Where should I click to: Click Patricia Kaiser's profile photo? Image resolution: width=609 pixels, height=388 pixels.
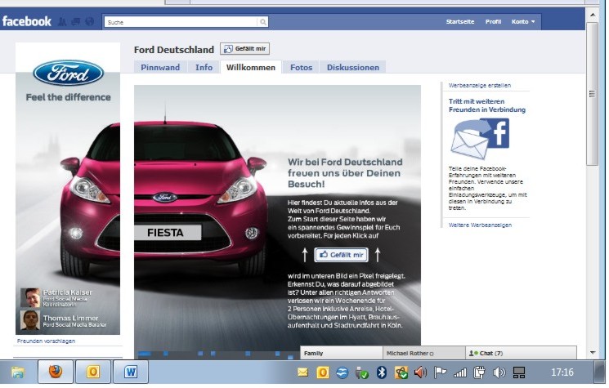coord(30,297)
